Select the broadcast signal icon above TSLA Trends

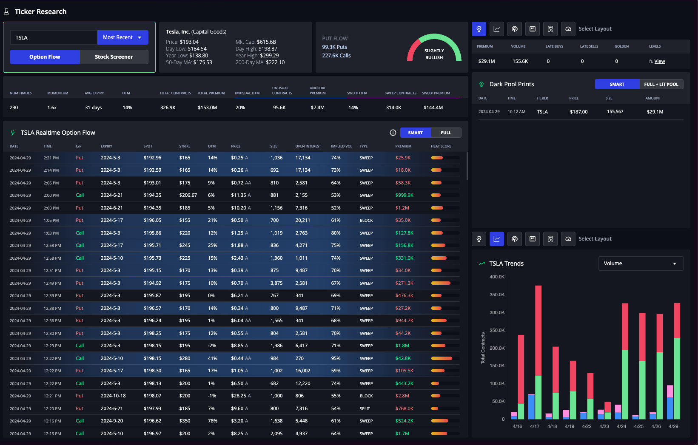click(515, 239)
